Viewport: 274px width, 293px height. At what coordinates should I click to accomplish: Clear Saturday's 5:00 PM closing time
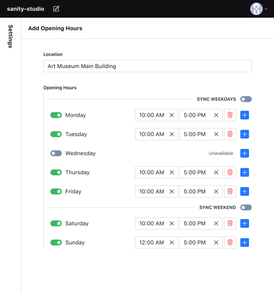tap(216, 223)
